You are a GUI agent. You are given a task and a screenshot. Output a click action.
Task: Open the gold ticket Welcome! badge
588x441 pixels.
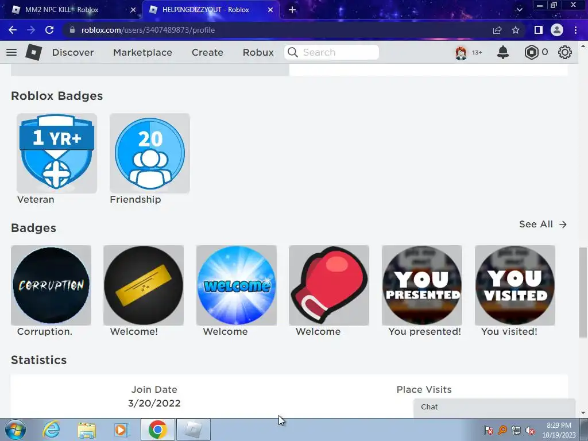(144, 285)
